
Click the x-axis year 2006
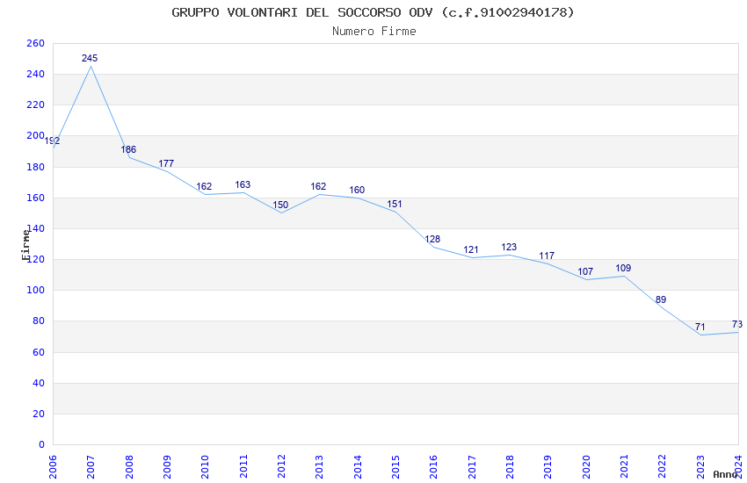[x=53, y=467]
